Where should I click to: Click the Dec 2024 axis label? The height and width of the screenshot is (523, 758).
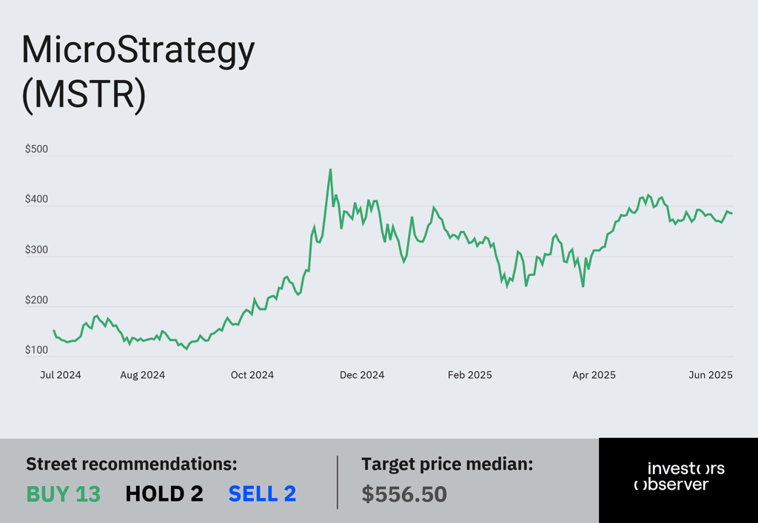click(x=362, y=375)
